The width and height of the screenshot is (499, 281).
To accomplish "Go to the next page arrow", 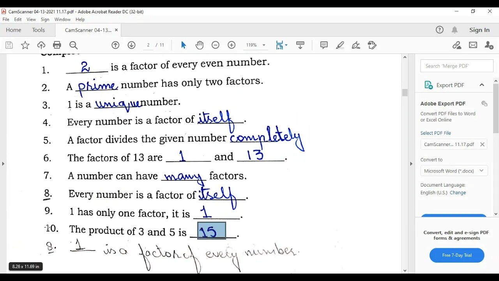I will click(x=131, y=45).
